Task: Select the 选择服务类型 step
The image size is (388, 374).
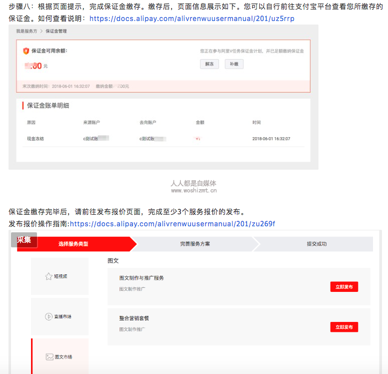Action: [x=73, y=244]
